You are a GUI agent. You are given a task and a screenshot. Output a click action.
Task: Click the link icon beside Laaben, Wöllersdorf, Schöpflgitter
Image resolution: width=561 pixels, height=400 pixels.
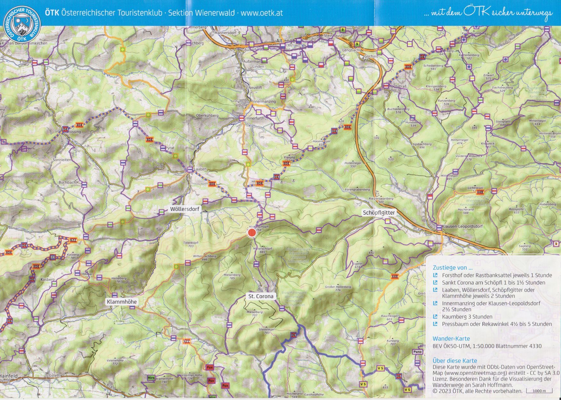click(x=435, y=290)
